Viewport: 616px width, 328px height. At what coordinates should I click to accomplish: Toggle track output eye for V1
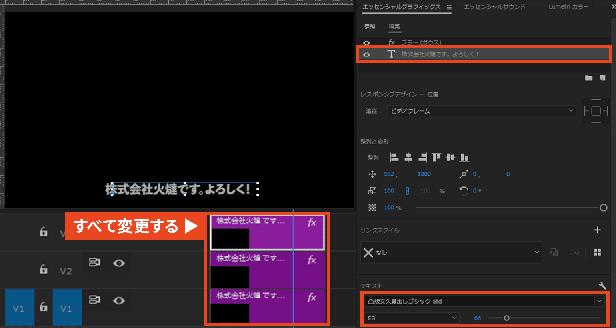pyautogui.click(x=119, y=300)
